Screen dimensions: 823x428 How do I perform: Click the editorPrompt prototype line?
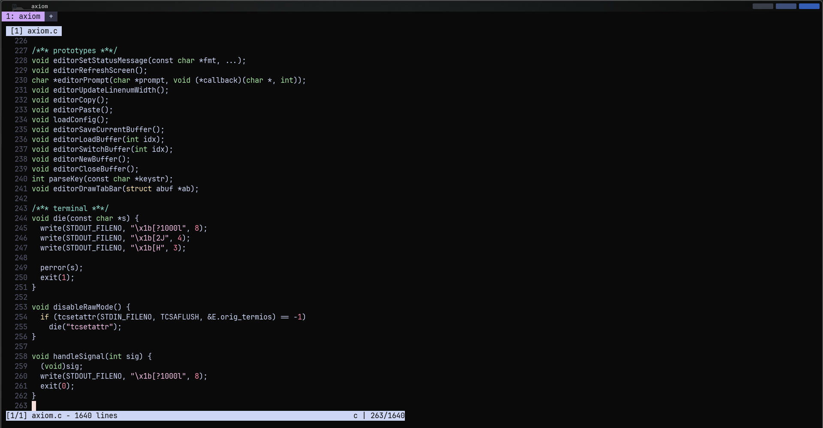click(169, 80)
